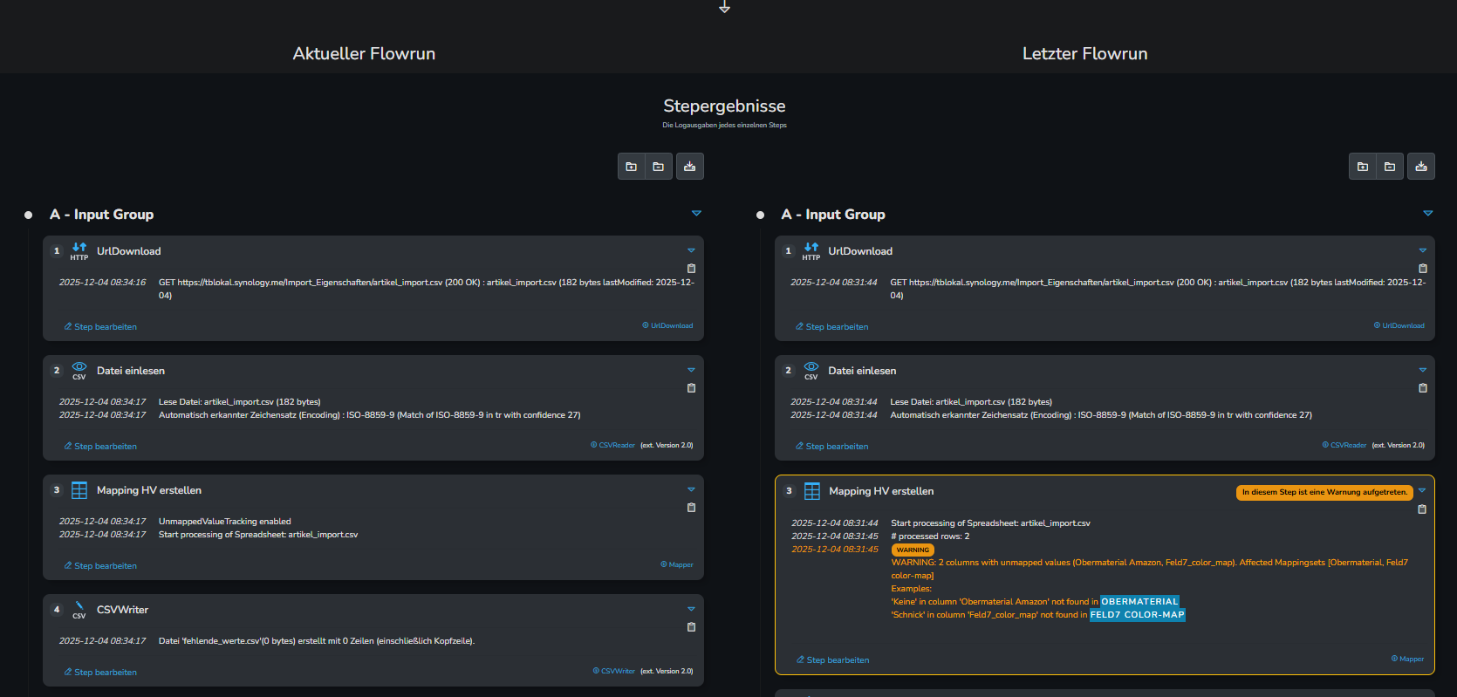The width and height of the screenshot is (1457, 697).
Task: Click the highlighted OBERMATERIAL mapping set tag
Action: [x=1139, y=602]
